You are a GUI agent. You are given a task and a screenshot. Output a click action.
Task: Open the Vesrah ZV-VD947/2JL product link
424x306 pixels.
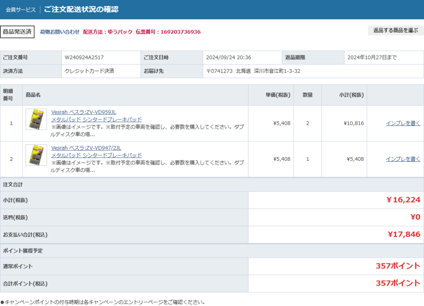coord(86,148)
